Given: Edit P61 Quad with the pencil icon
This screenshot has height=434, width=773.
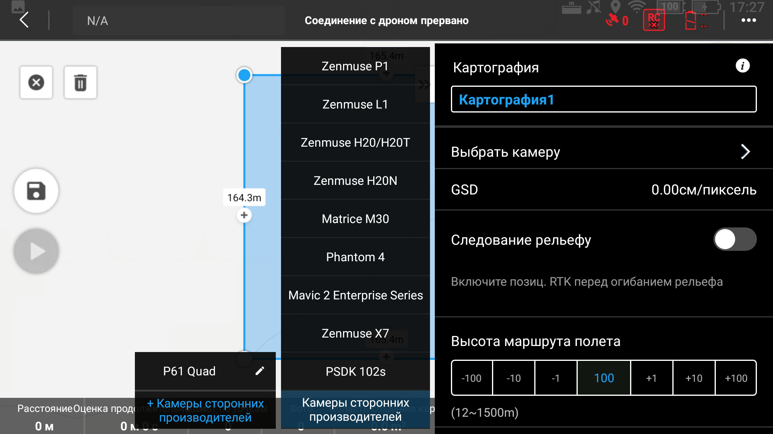Looking at the screenshot, I should pyautogui.click(x=260, y=371).
